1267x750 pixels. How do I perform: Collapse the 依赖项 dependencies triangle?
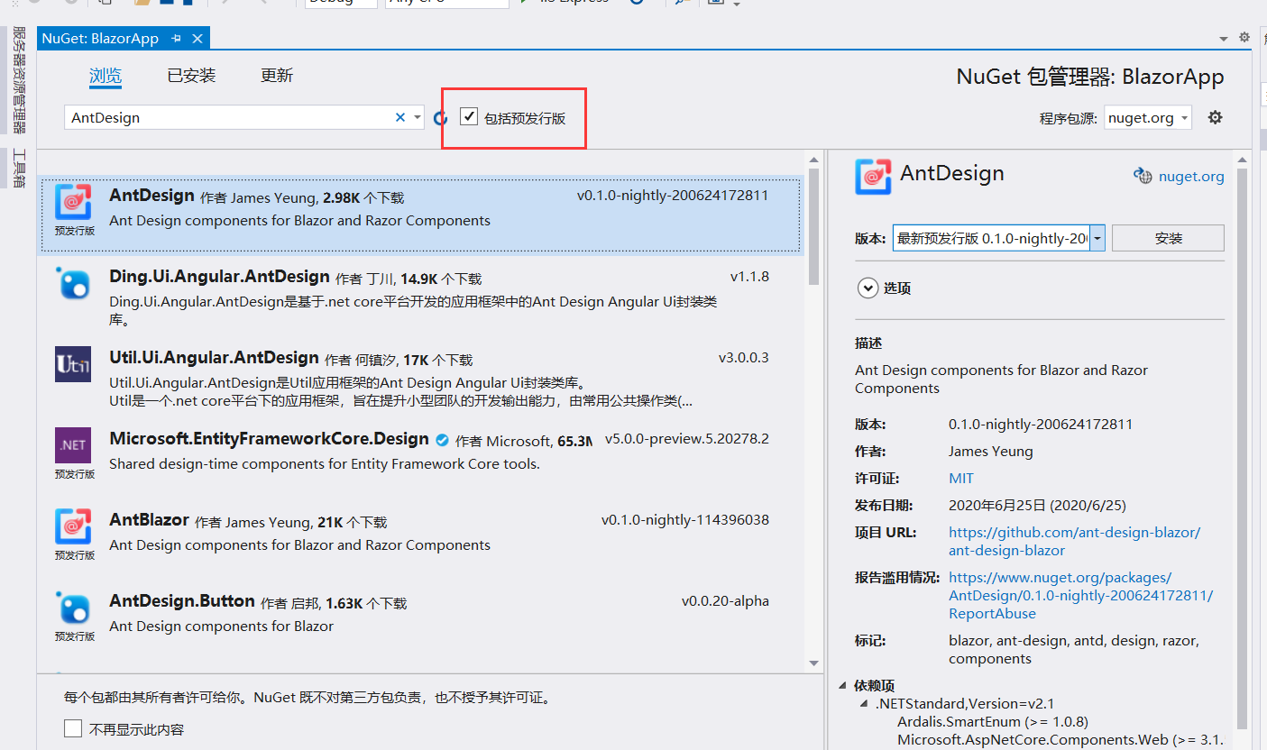click(841, 686)
